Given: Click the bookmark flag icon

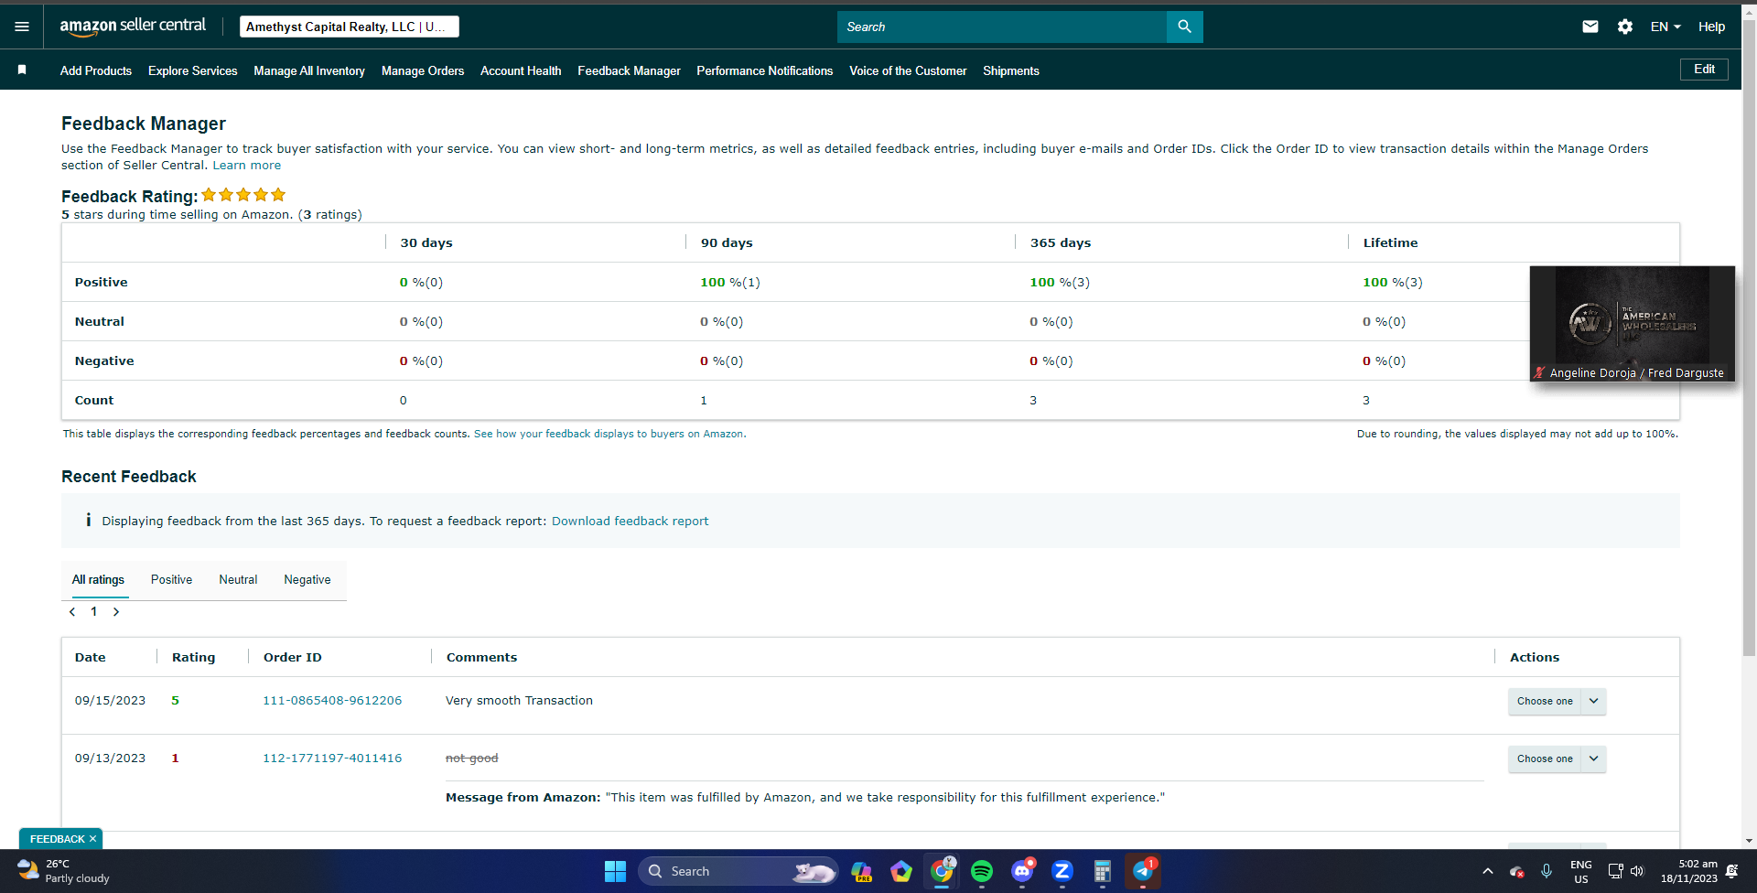Looking at the screenshot, I should 22,70.
